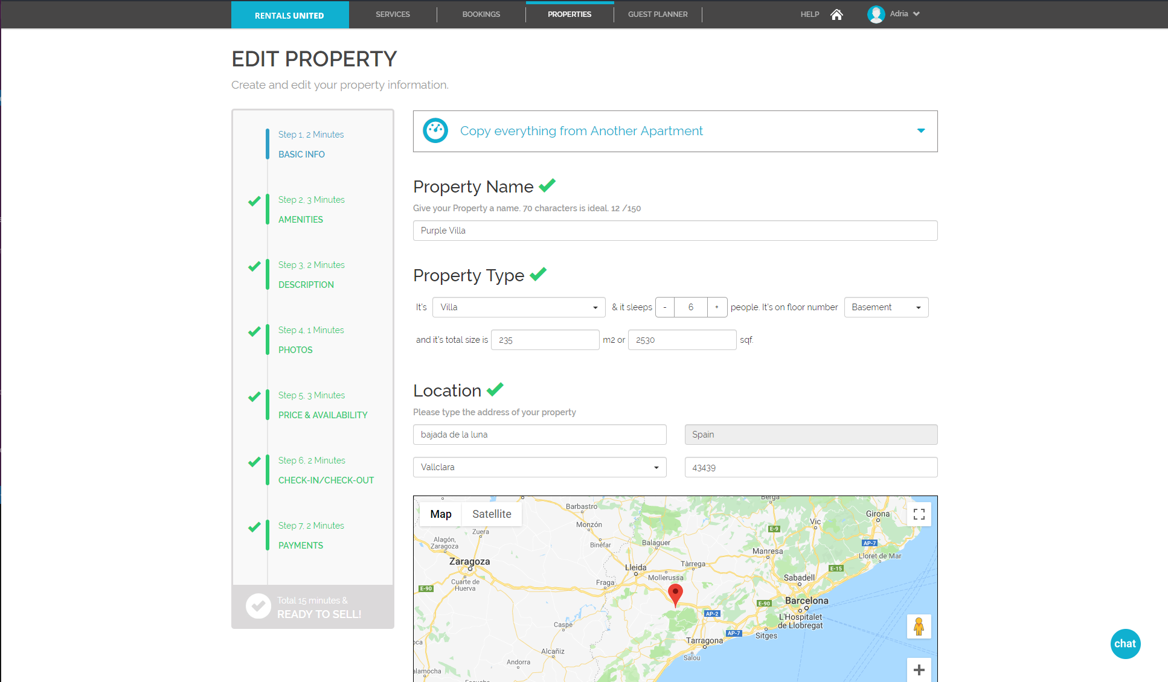Open the chat bubble widget
Viewport: 1168px width, 682px height.
1125,643
